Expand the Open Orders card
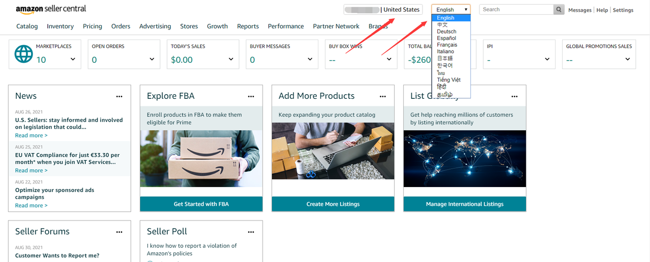Viewport: 650px width, 262px height. click(x=152, y=59)
